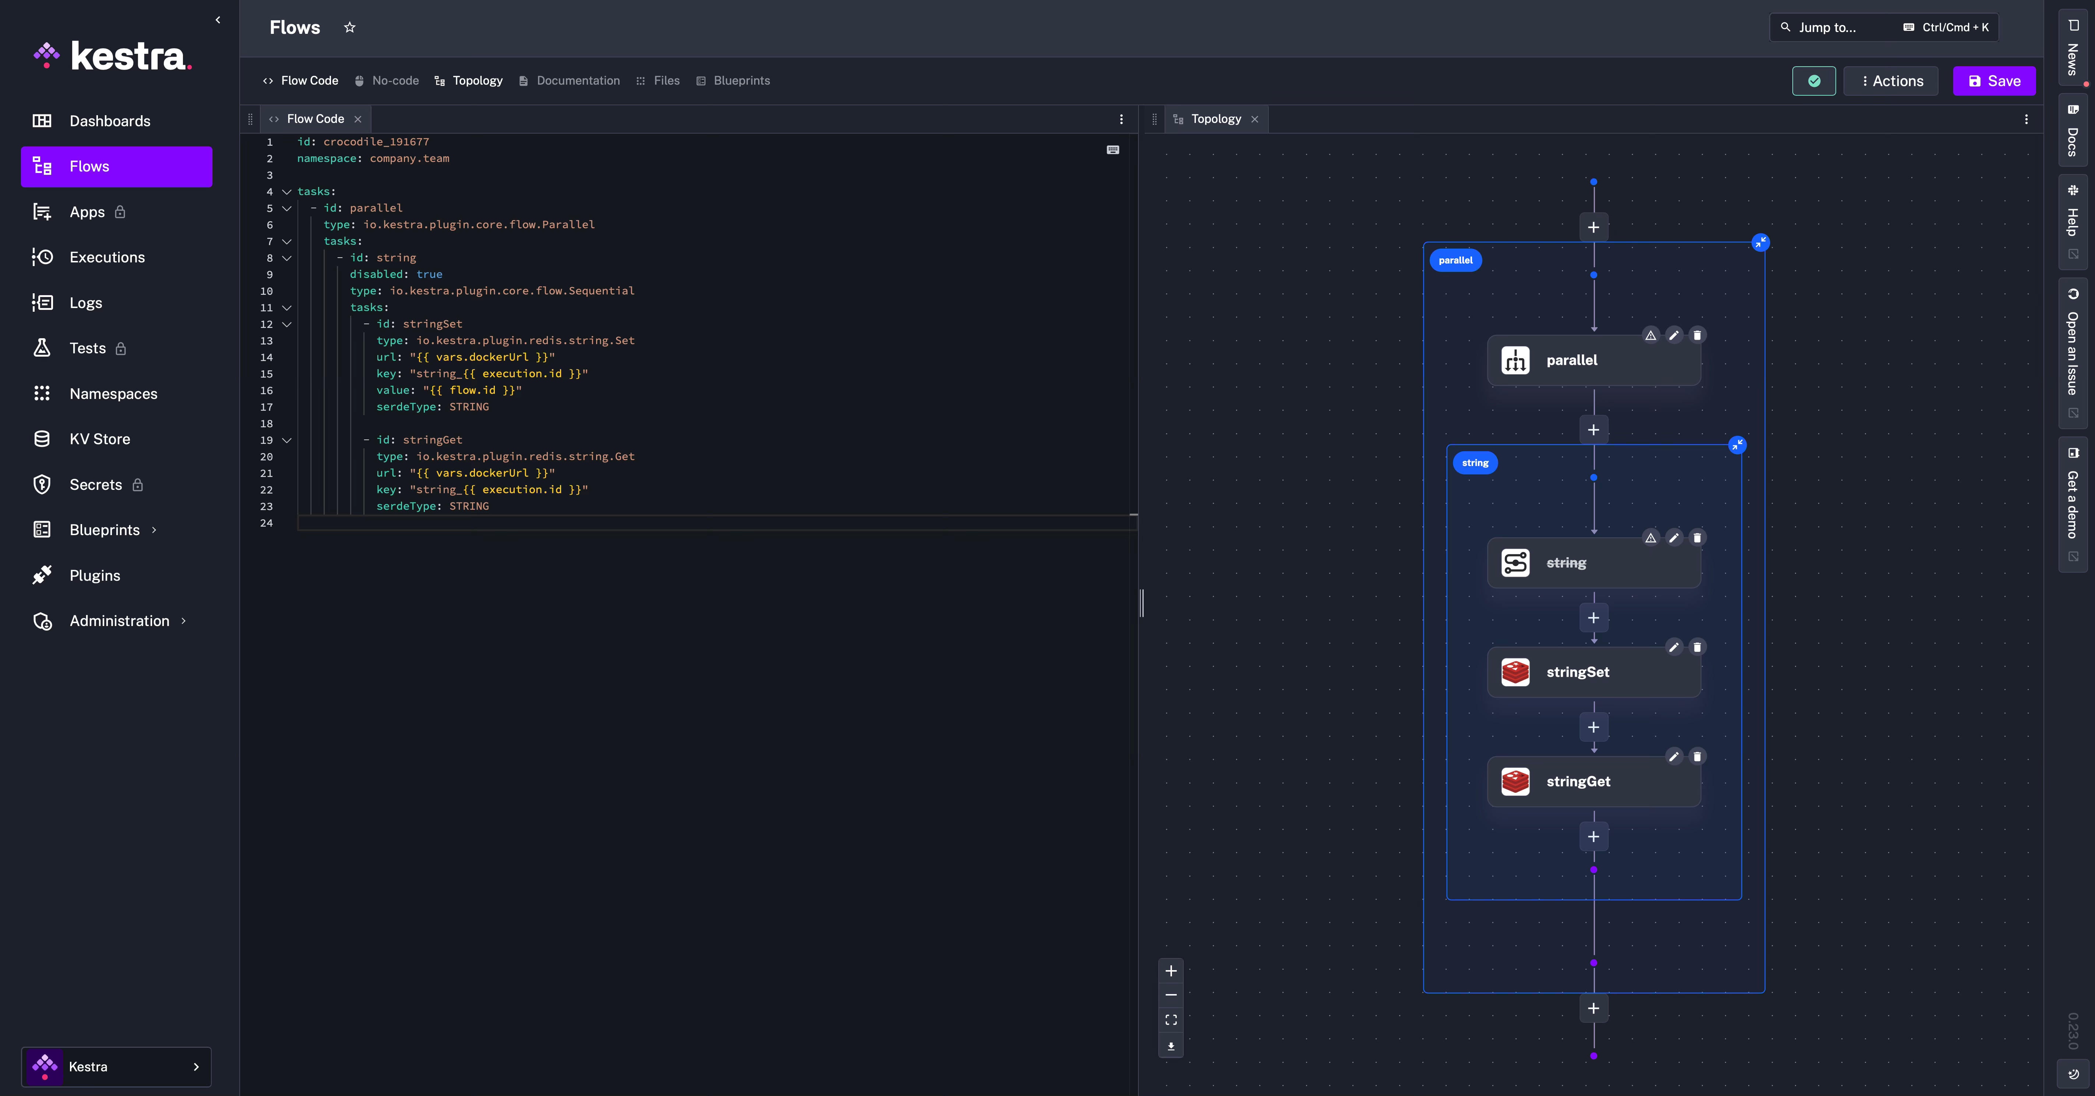Expand the Blueprints sidebar submenu
This screenshot has height=1096, width=2095.
coord(154,530)
